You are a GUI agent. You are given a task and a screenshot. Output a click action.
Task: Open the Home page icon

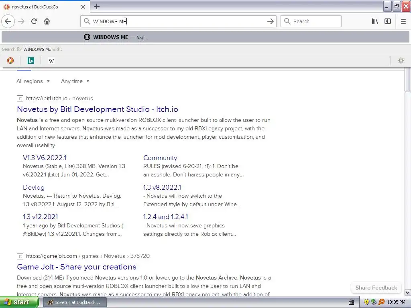[x=47, y=21]
